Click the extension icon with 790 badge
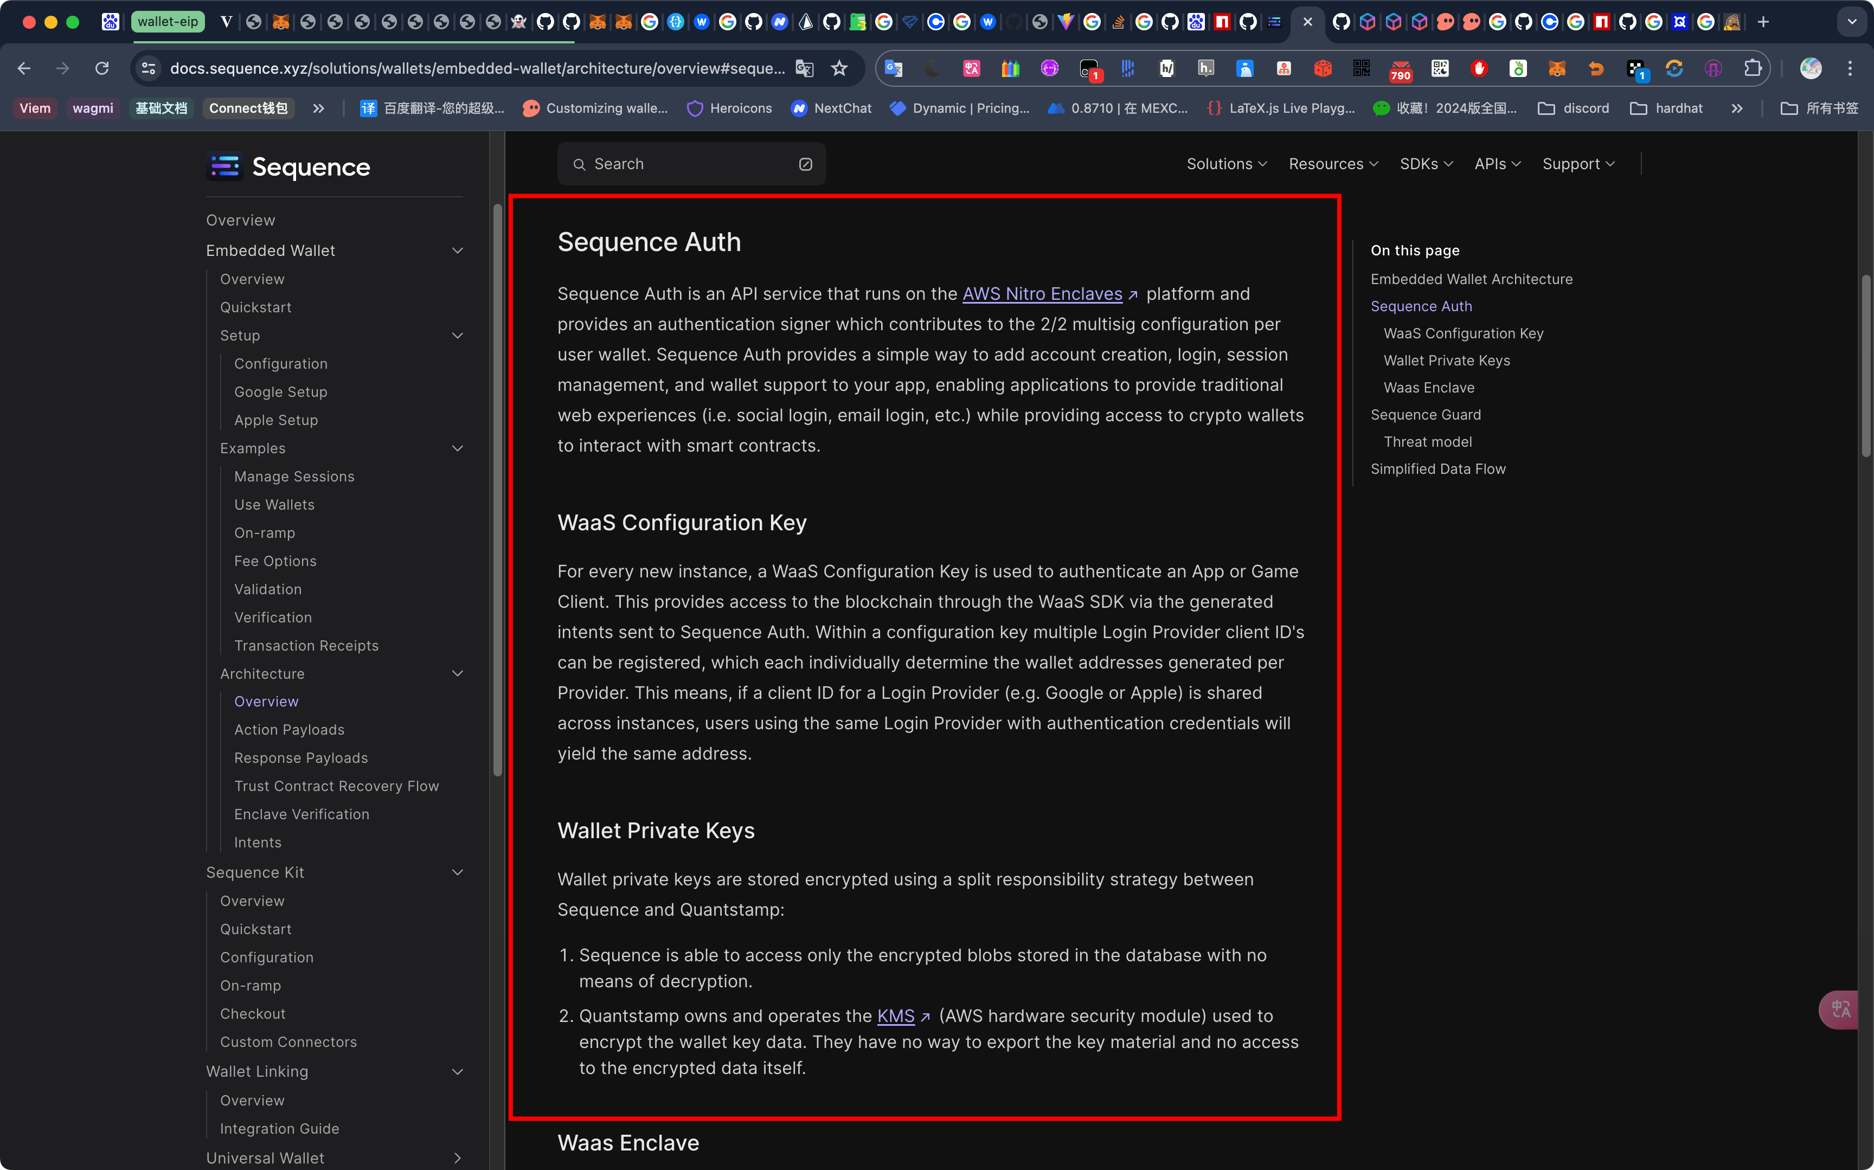Viewport: 1874px width, 1170px height. pos(1401,69)
